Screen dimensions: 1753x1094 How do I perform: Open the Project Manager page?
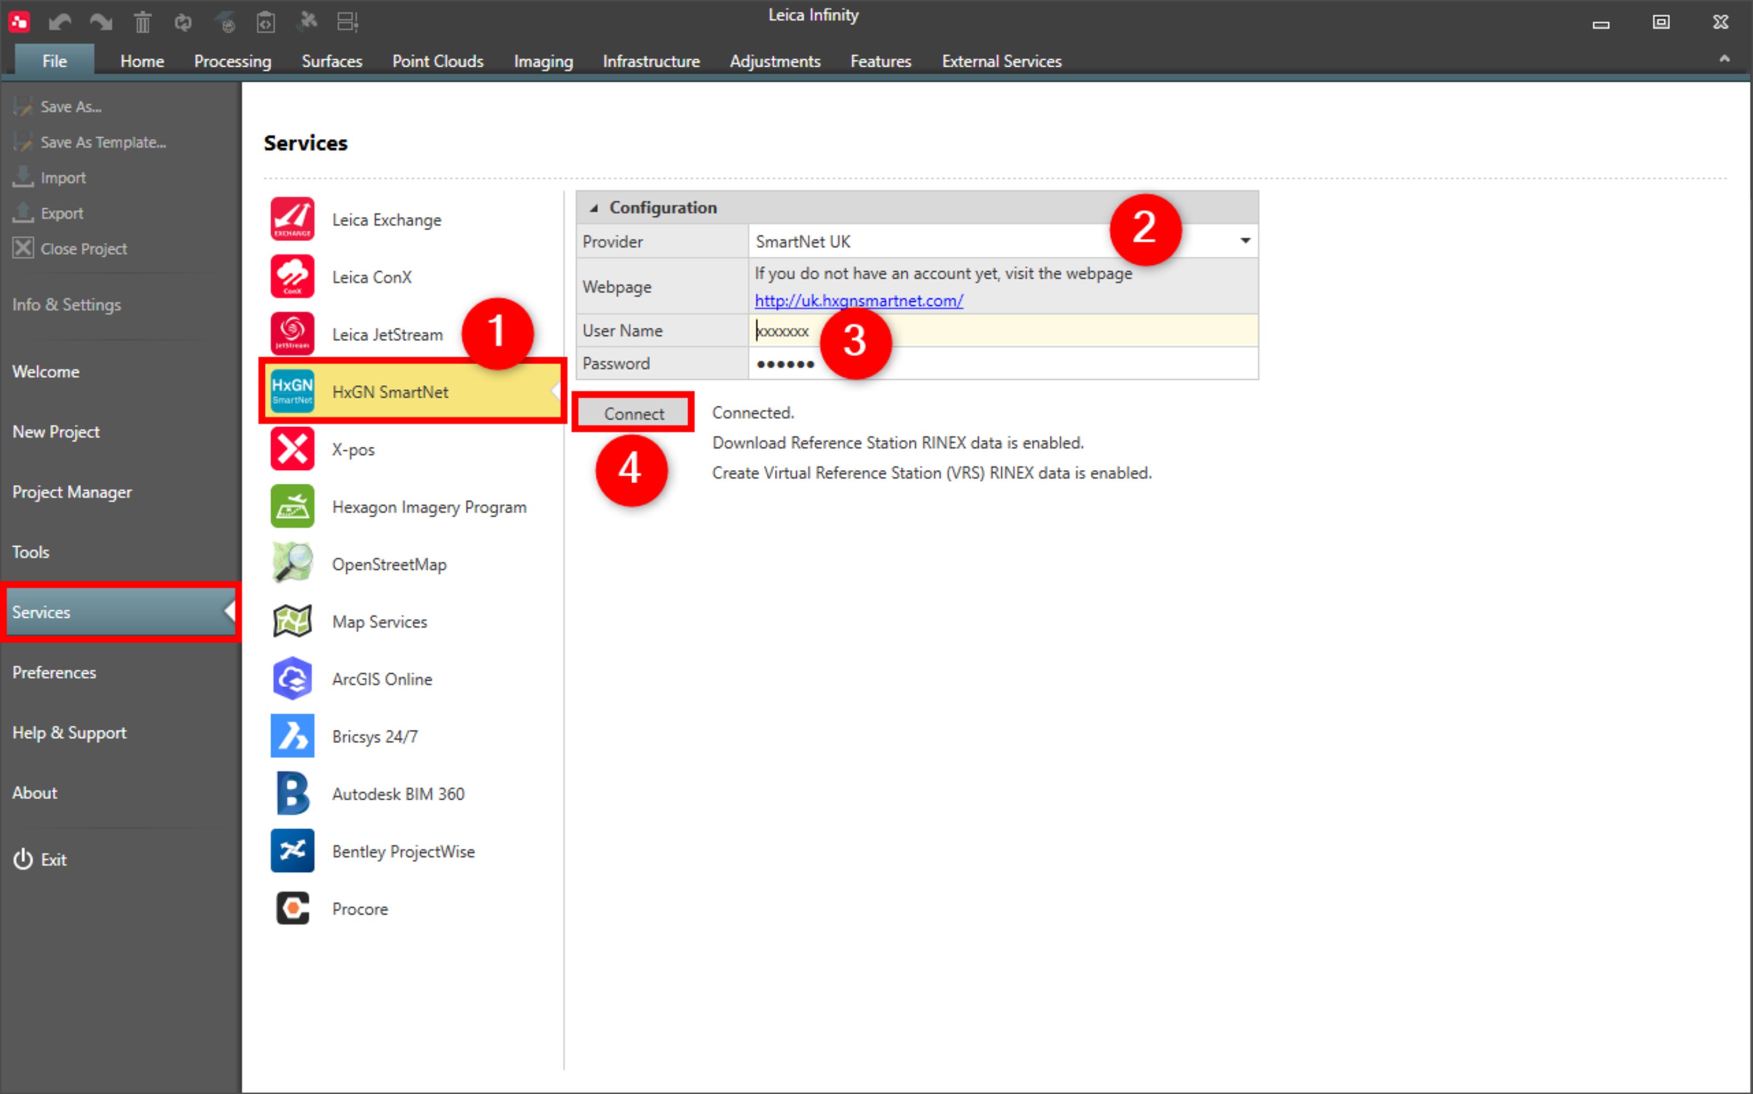[72, 492]
